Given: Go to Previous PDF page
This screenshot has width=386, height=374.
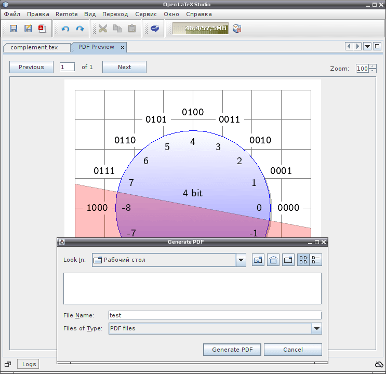Looking at the screenshot, I should coord(31,67).
